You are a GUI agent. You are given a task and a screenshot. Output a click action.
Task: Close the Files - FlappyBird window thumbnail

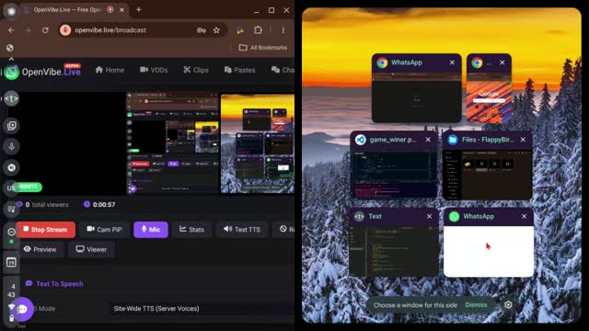(523, 140)
